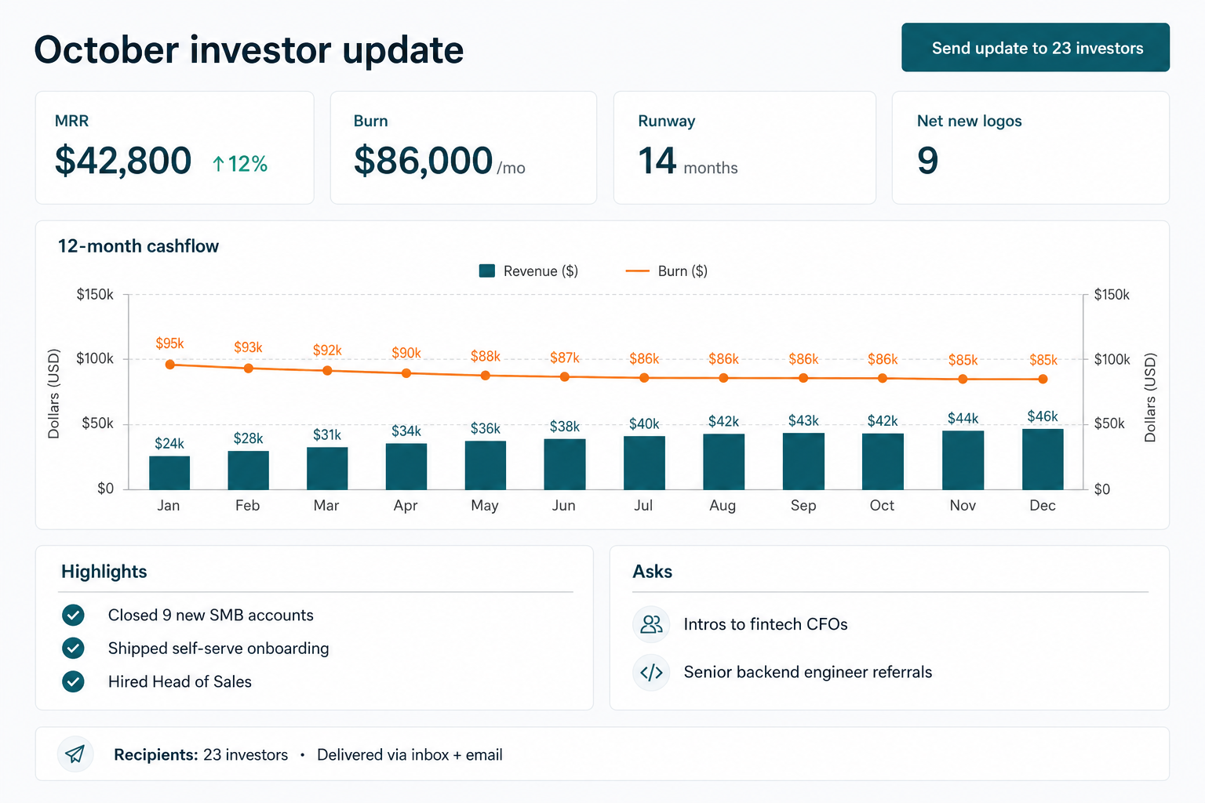Click the checkmark beside Closed 9 new SMB accounts
The width and height of the screenshot is (1205, 803).
click(73, 615)
